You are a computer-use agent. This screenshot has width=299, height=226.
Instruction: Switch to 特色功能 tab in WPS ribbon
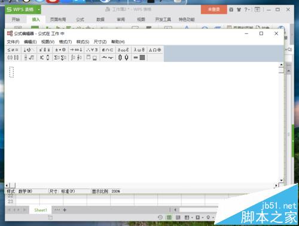(187, 20)
